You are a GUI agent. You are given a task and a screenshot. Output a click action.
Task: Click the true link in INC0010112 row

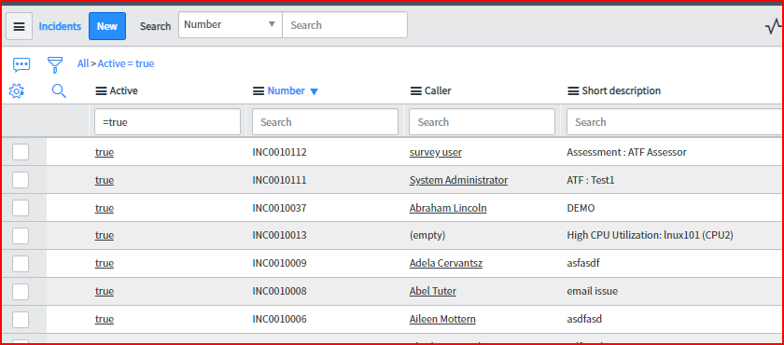104,152
